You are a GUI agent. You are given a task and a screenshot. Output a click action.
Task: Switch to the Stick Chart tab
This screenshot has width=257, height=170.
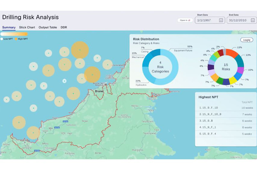click(27, 27)
